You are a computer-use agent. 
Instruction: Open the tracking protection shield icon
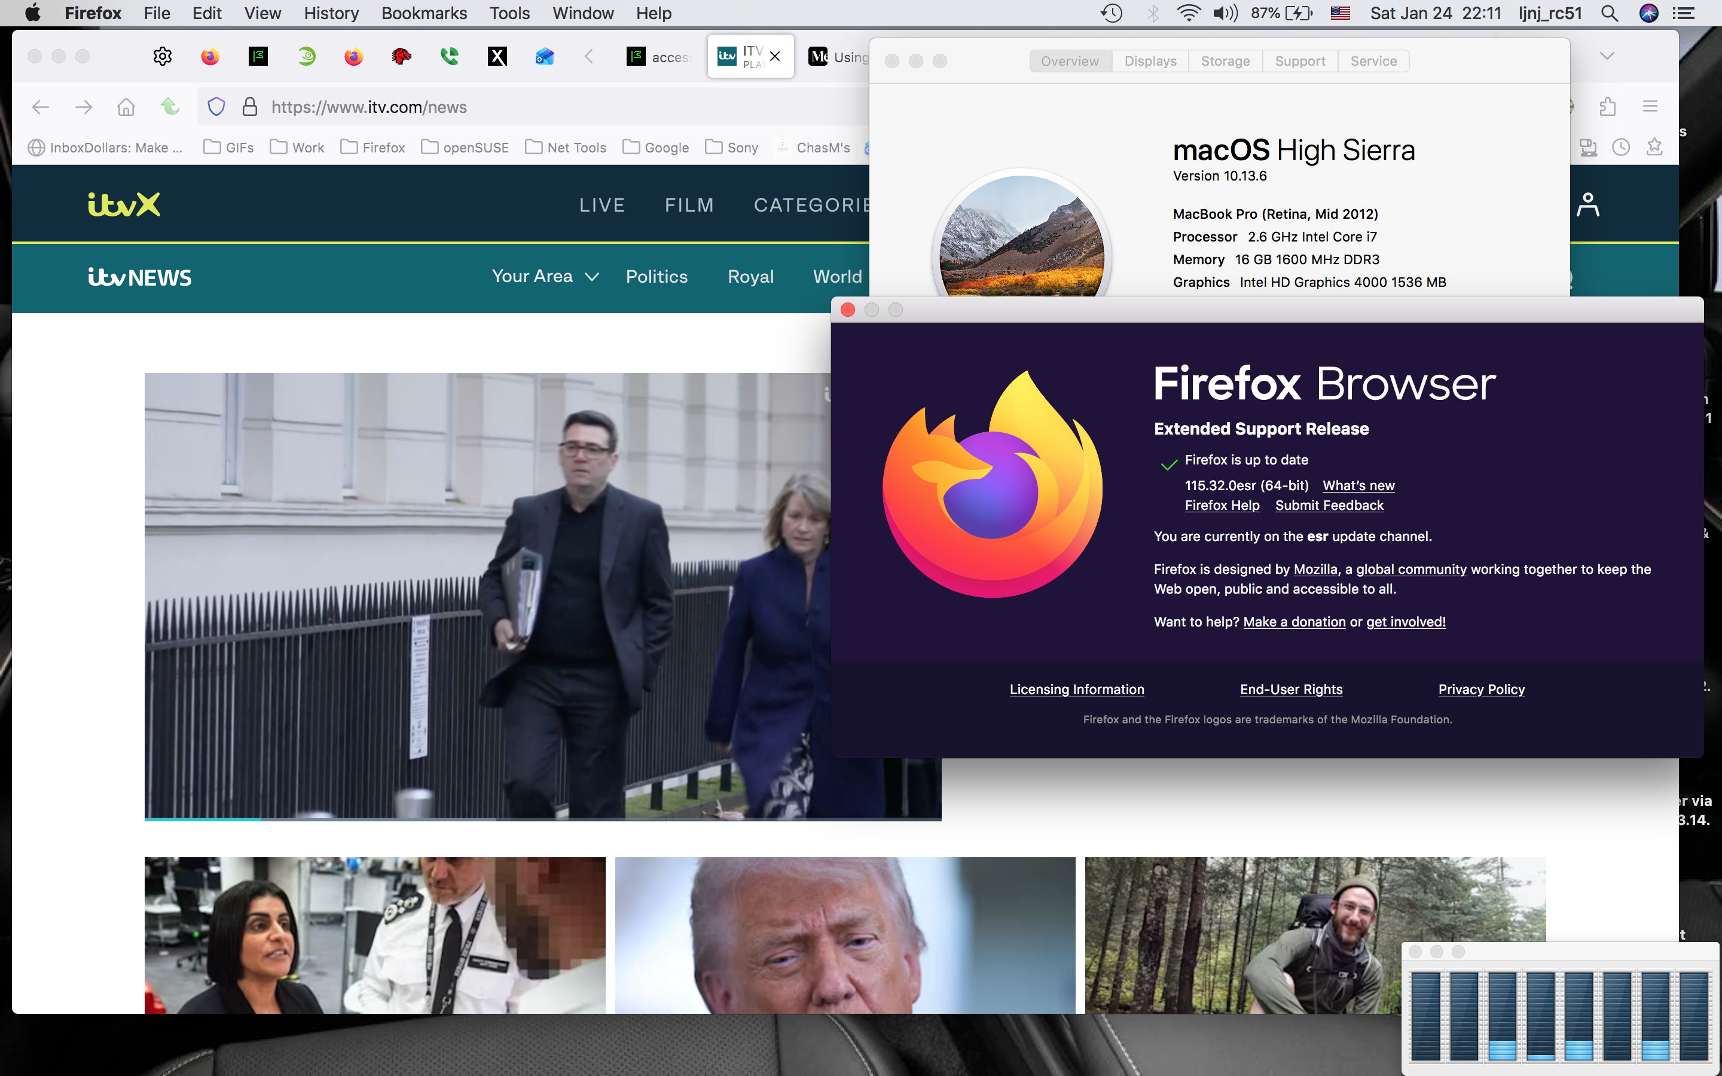click(216, 107)
